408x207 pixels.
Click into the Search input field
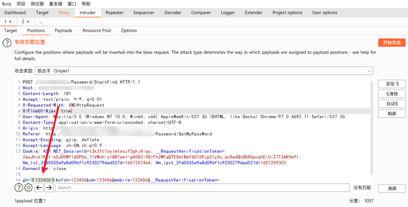pyautogui.click(x=202, y=187)
